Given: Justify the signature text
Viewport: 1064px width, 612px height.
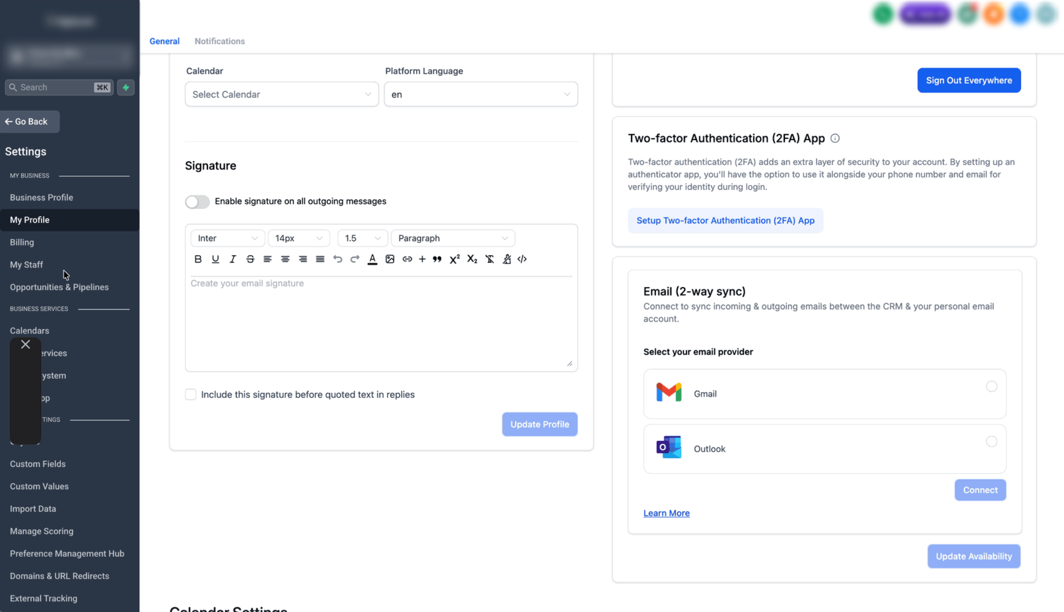Looking at the screenshot, I should click(x=320, y=259).
